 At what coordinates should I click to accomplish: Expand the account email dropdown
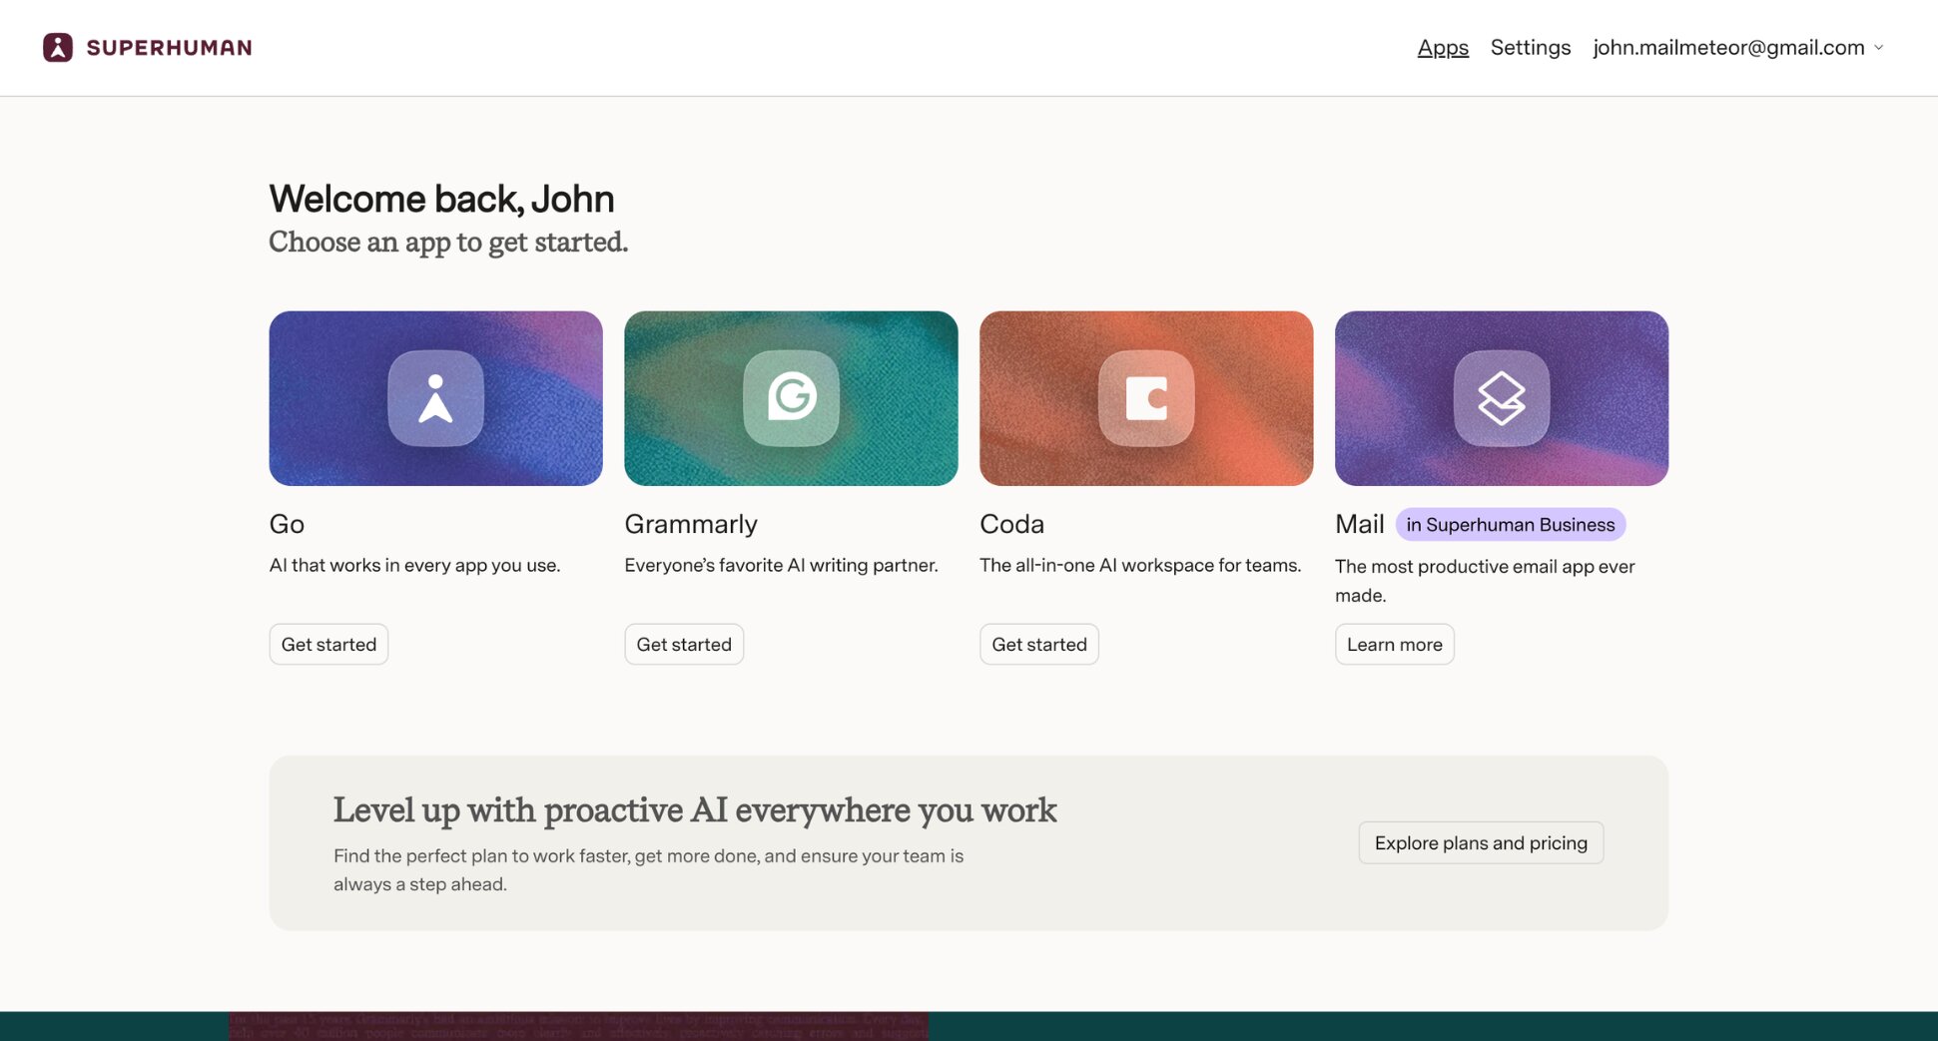point(1879,47)
